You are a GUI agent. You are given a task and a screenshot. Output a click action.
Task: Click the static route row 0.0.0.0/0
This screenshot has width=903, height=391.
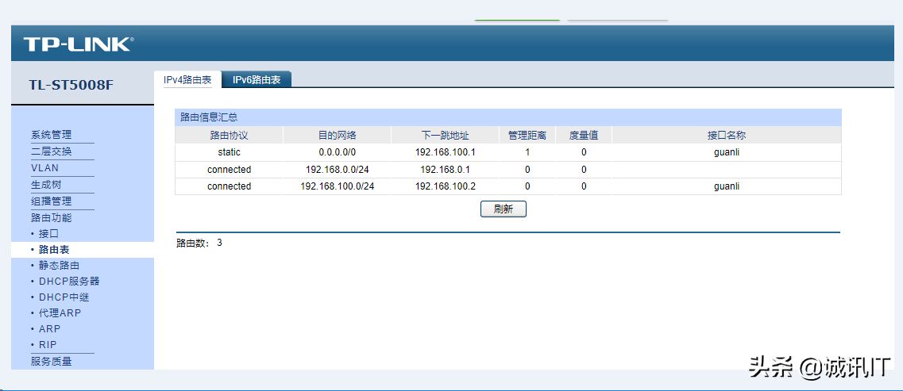point(338,152)
